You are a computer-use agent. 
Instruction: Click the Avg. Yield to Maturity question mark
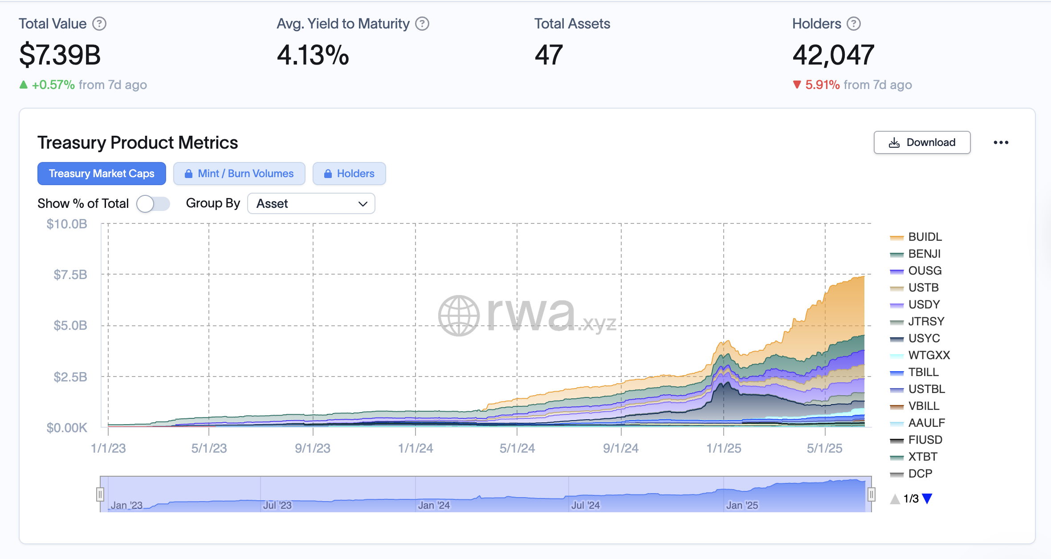click(421, 24)
